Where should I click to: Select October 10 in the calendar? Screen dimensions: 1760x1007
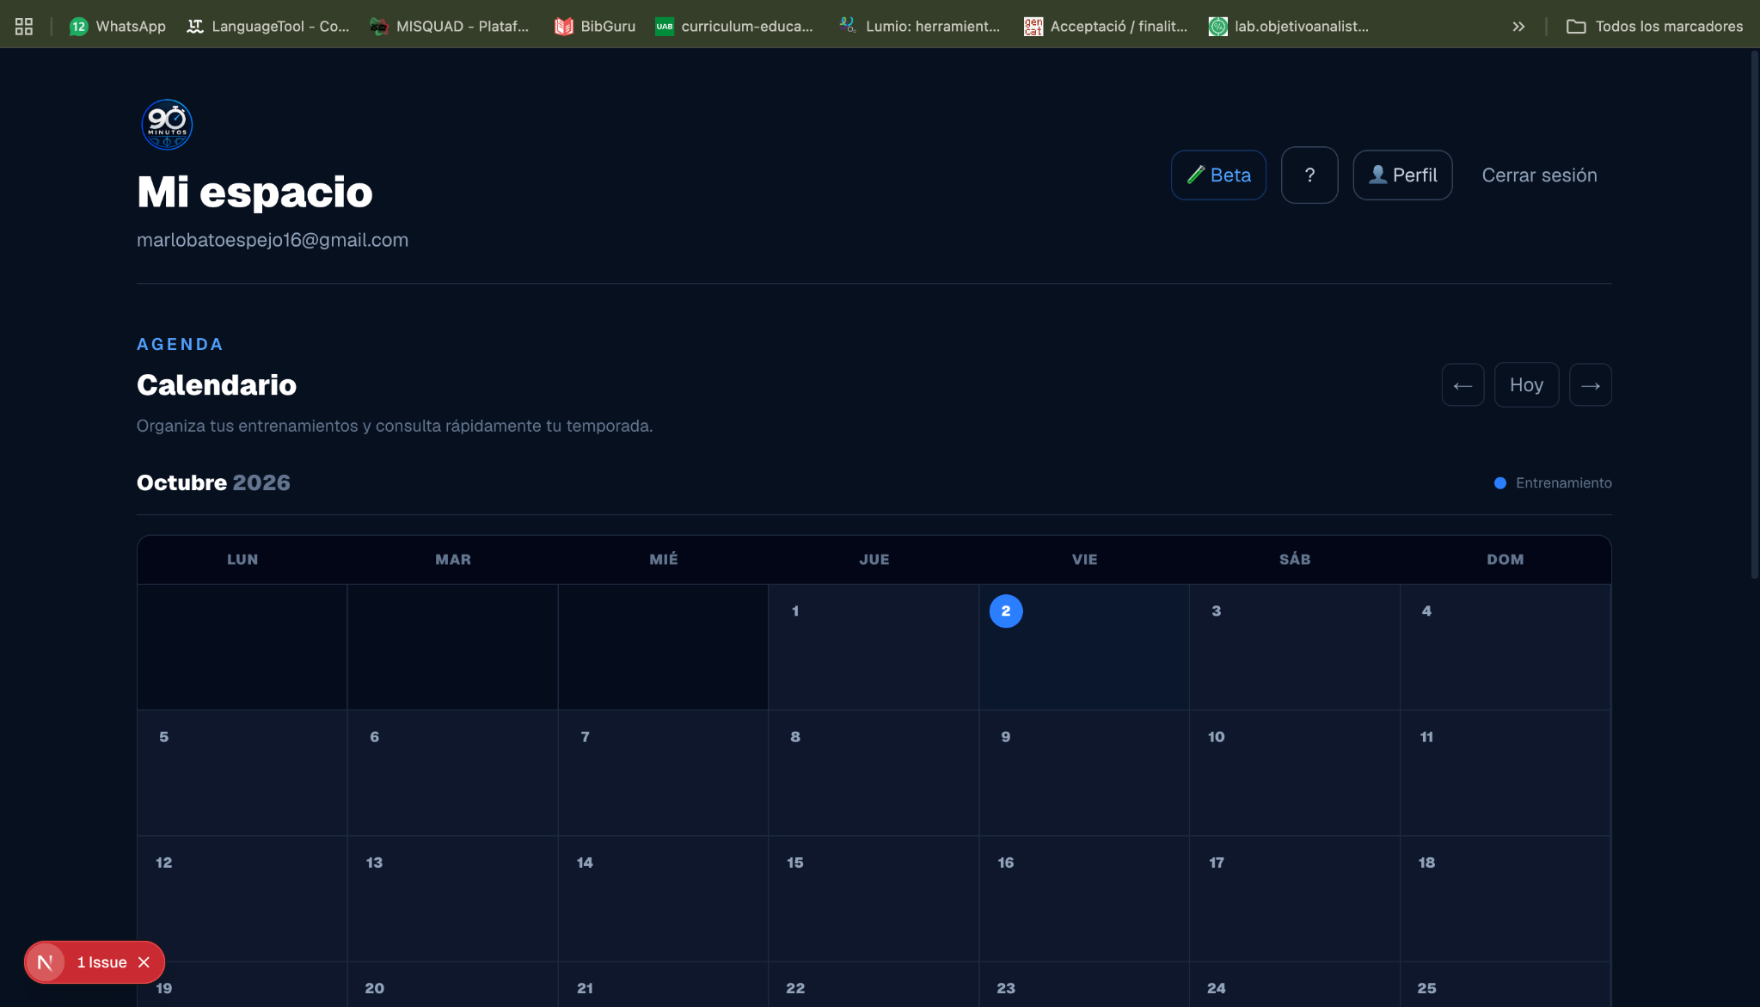point(1294,773)
